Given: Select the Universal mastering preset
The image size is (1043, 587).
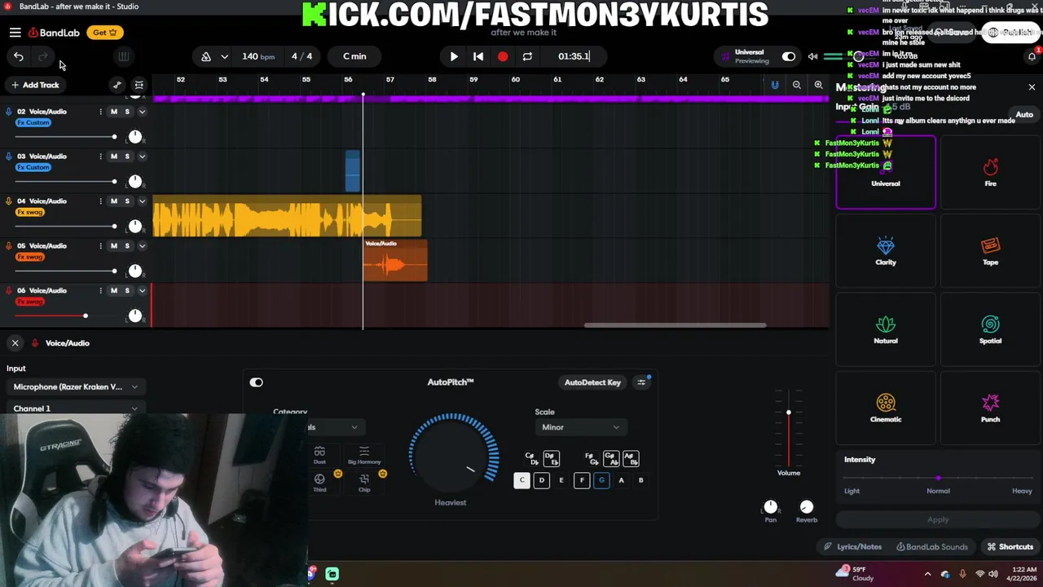Looking at the screenshot, I should (x=886, y=172).
